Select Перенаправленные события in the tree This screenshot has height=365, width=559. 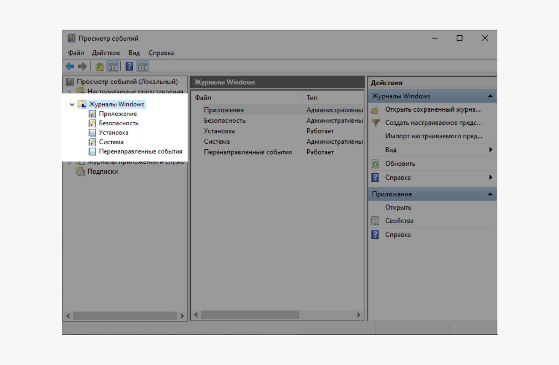tap(140, 152)
